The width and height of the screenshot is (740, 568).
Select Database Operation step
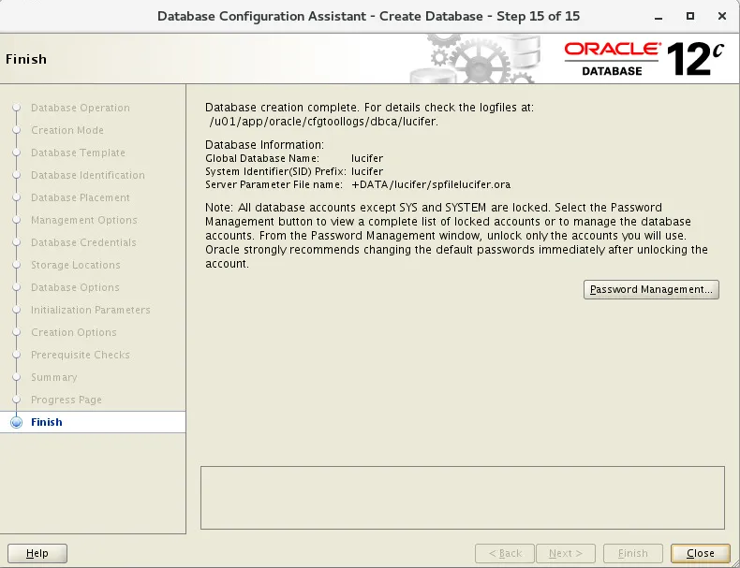(81, 108)
